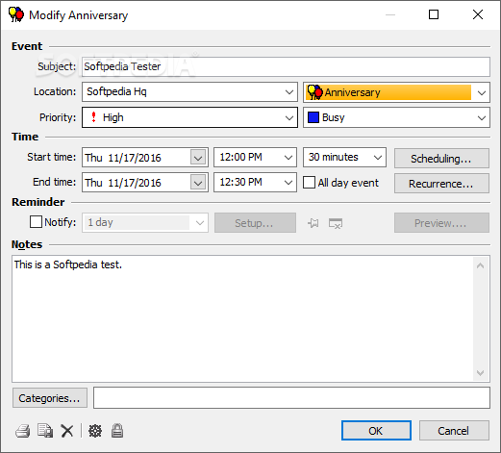
Task: Click the Location text 'Softpedia Hq'
Action: (116, 91)
